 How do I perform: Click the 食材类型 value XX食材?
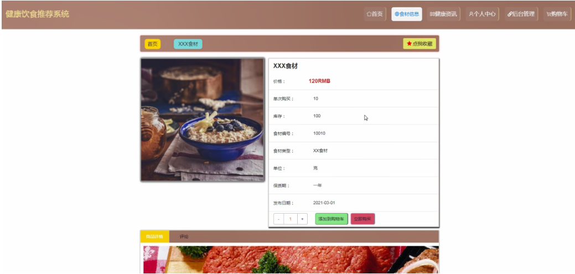[320, 151]
